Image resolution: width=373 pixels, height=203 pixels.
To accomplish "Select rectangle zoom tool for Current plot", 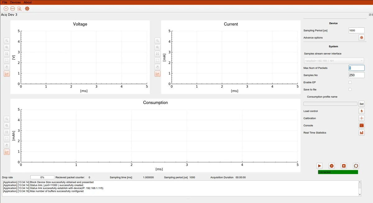I will coord(158,60).
